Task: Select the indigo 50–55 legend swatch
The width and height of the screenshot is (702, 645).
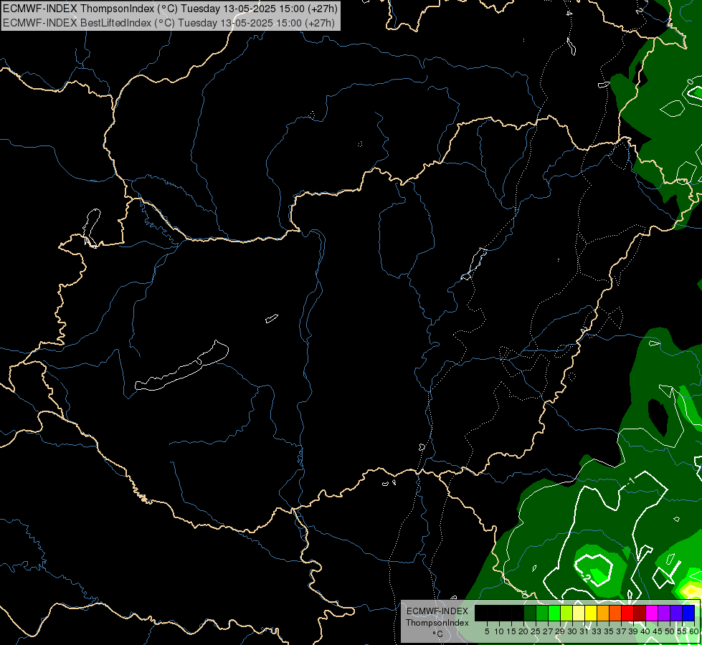Action: click(x=676, y=613)
